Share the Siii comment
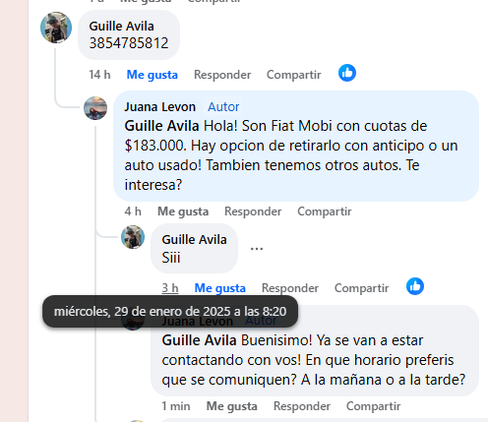The height and width of the screenshot is (422, 488). click(x=362, y=288)
